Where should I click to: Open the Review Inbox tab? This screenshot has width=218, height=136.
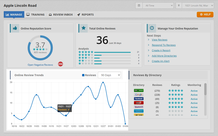pos(61,15)
